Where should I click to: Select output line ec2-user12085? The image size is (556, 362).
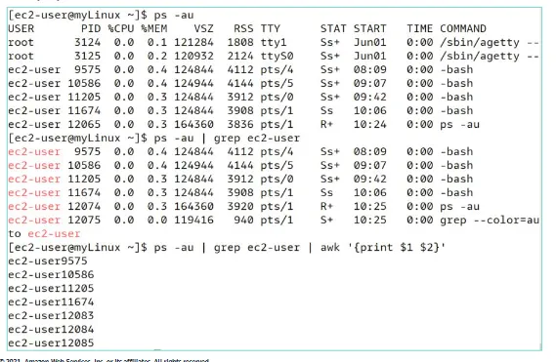51,342
